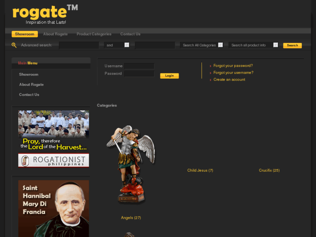Click the angel statue category image
This screenshot has width=316, height=237.
pyautogui.click(x=131, y=164)
